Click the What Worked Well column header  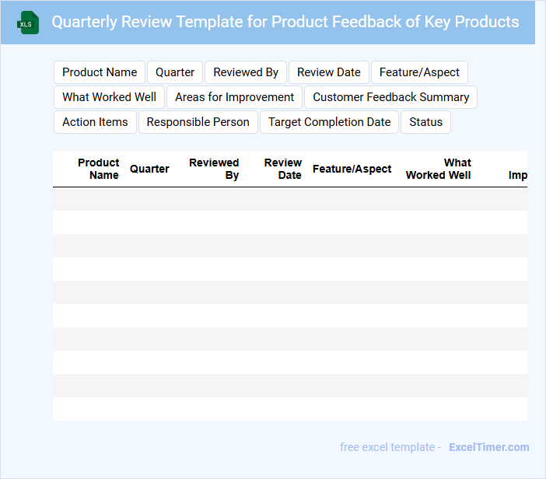coord(439,169)
